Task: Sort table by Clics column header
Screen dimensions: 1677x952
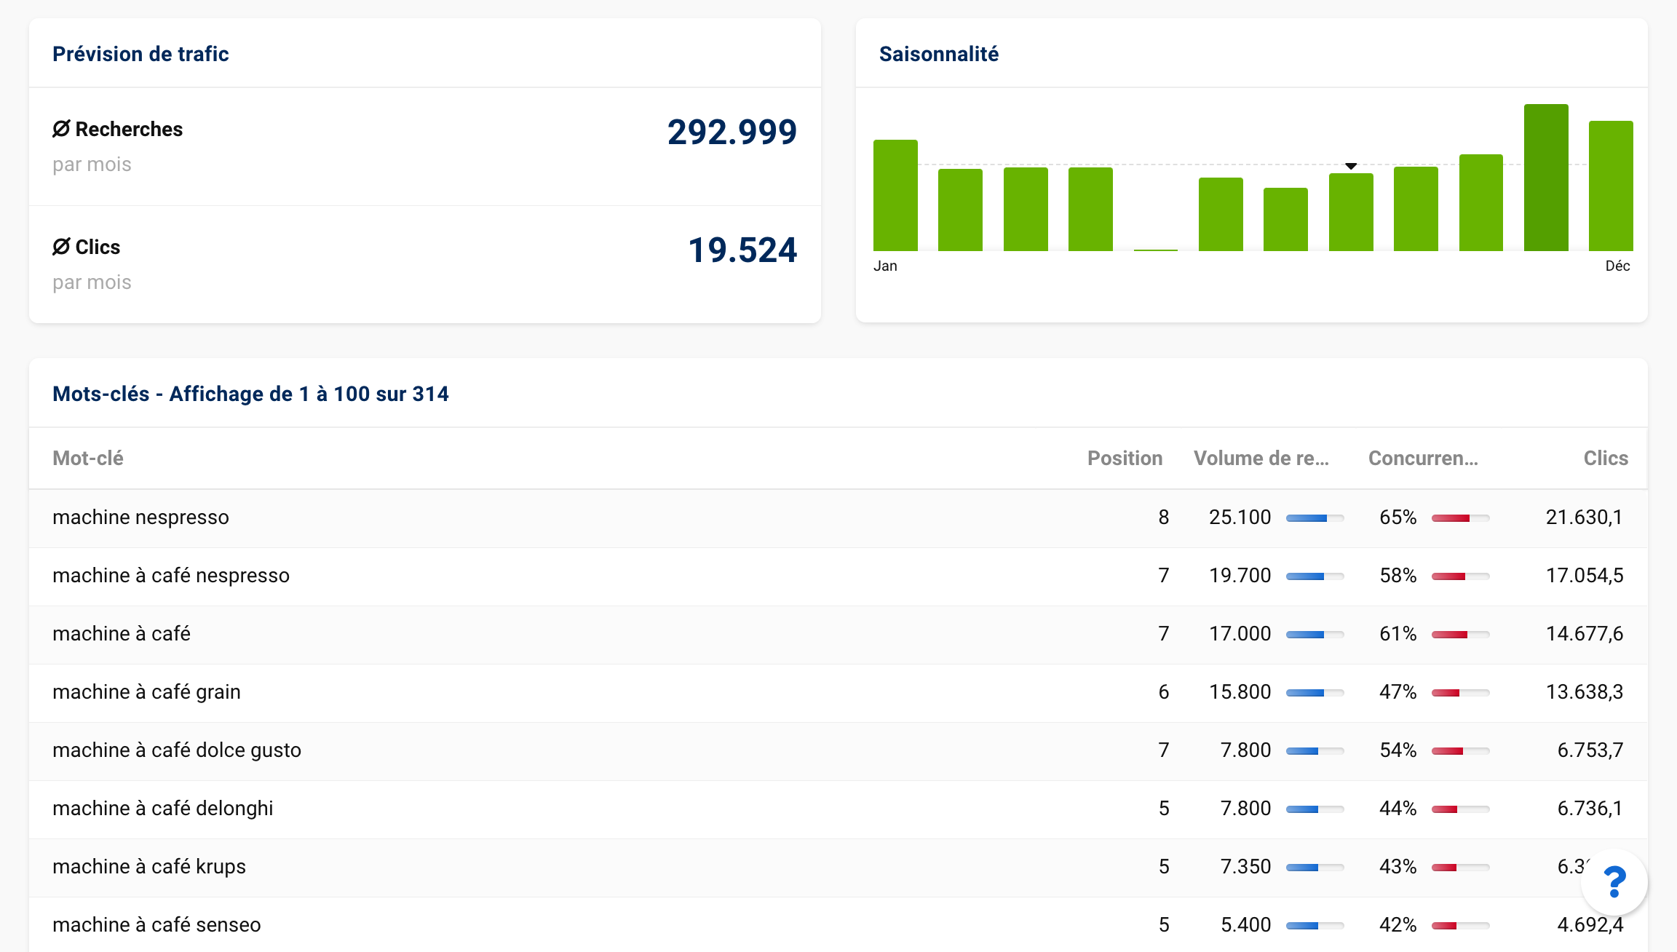Action: [x=1606, y=458]
